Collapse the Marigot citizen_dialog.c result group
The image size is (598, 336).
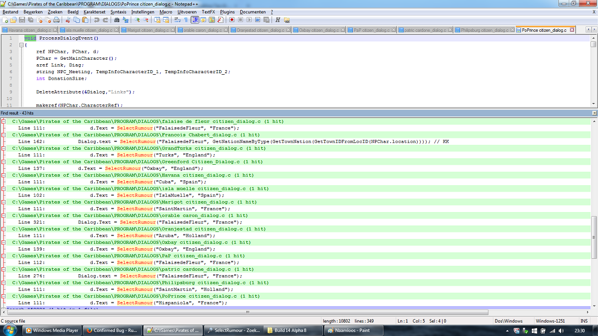(x=3, y=202)
